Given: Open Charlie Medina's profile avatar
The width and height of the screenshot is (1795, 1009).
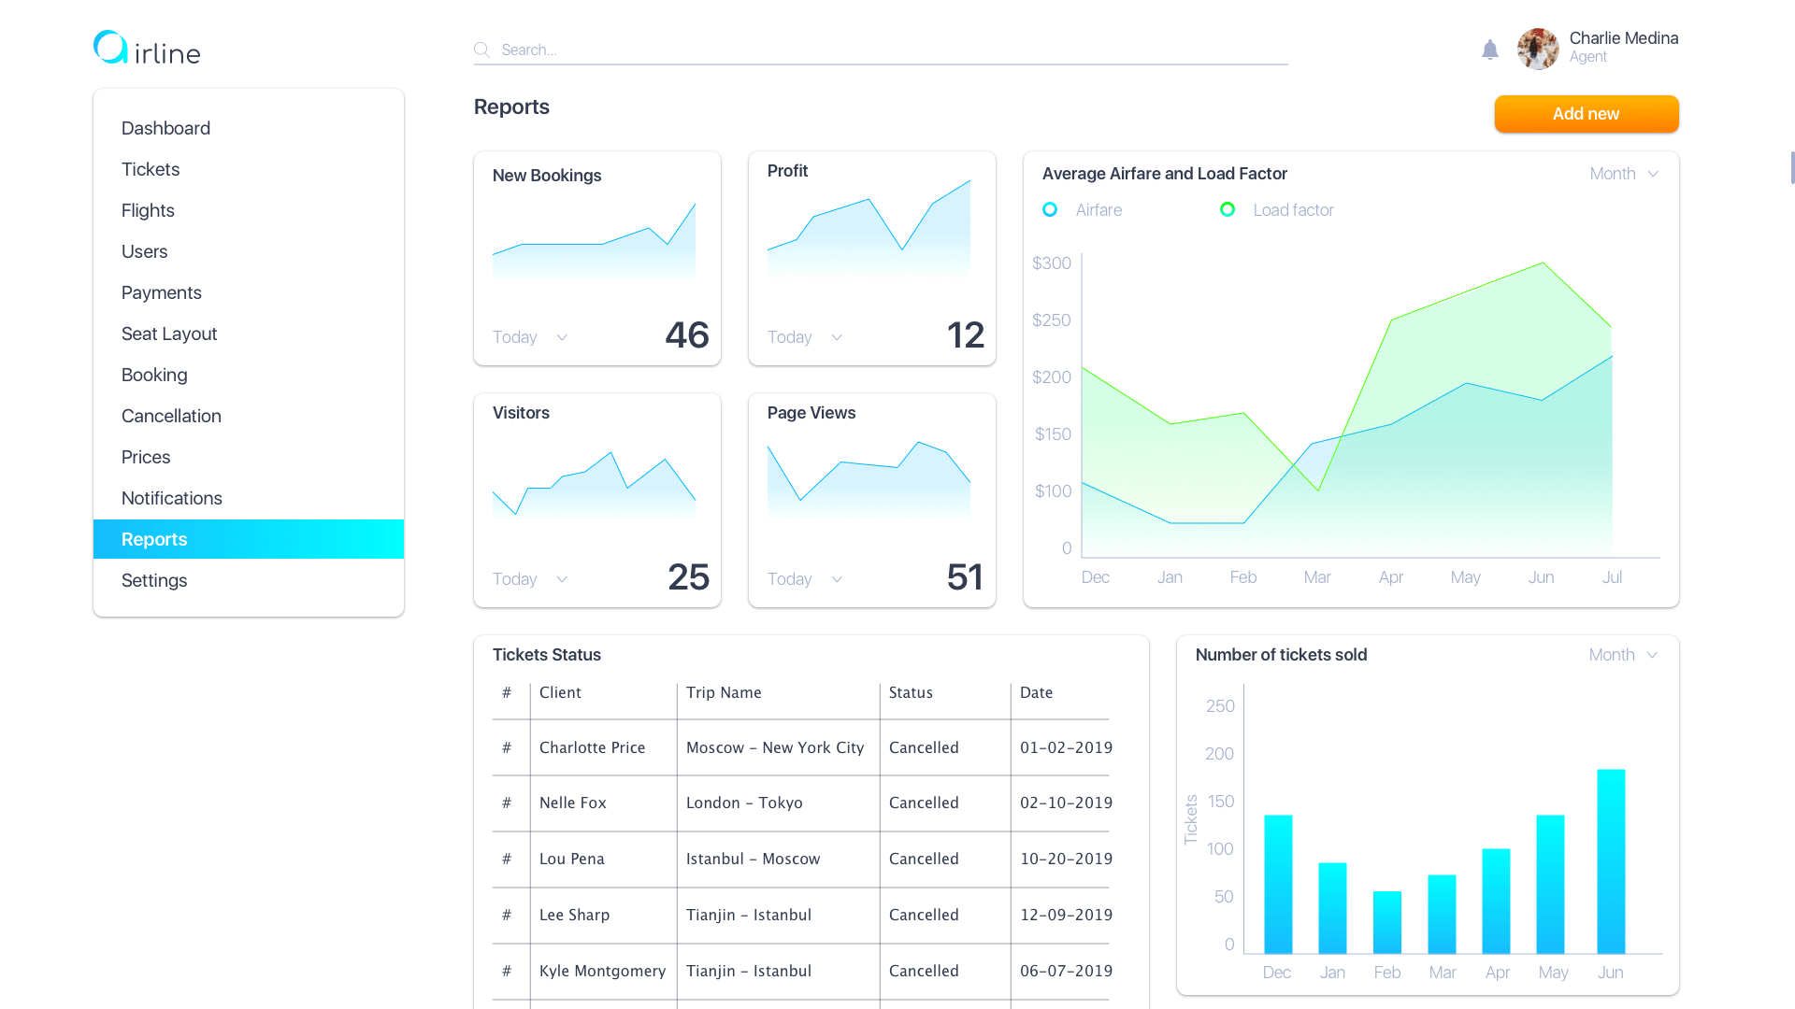Looking at the screenshot, I should (1538, 49).
